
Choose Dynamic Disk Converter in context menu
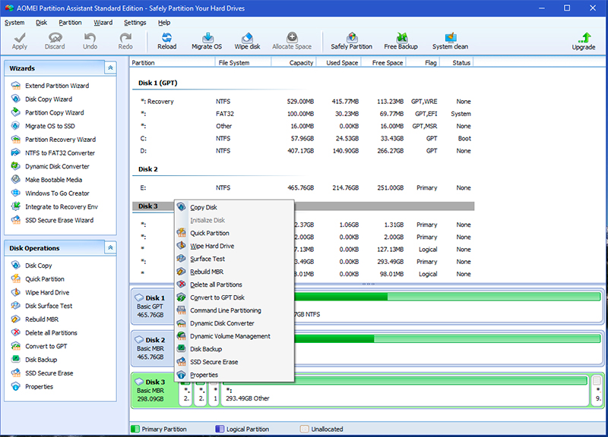234,323
